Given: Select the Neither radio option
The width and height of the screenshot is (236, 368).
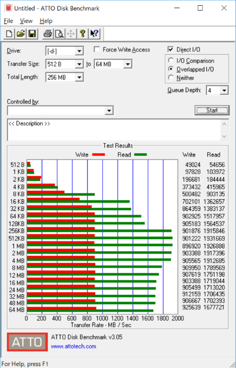Looking at the screenshot, I should click(171, 78).
